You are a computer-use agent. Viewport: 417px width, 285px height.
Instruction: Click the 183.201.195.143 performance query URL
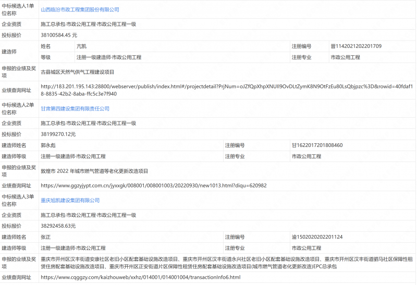[x=227, y=90]
